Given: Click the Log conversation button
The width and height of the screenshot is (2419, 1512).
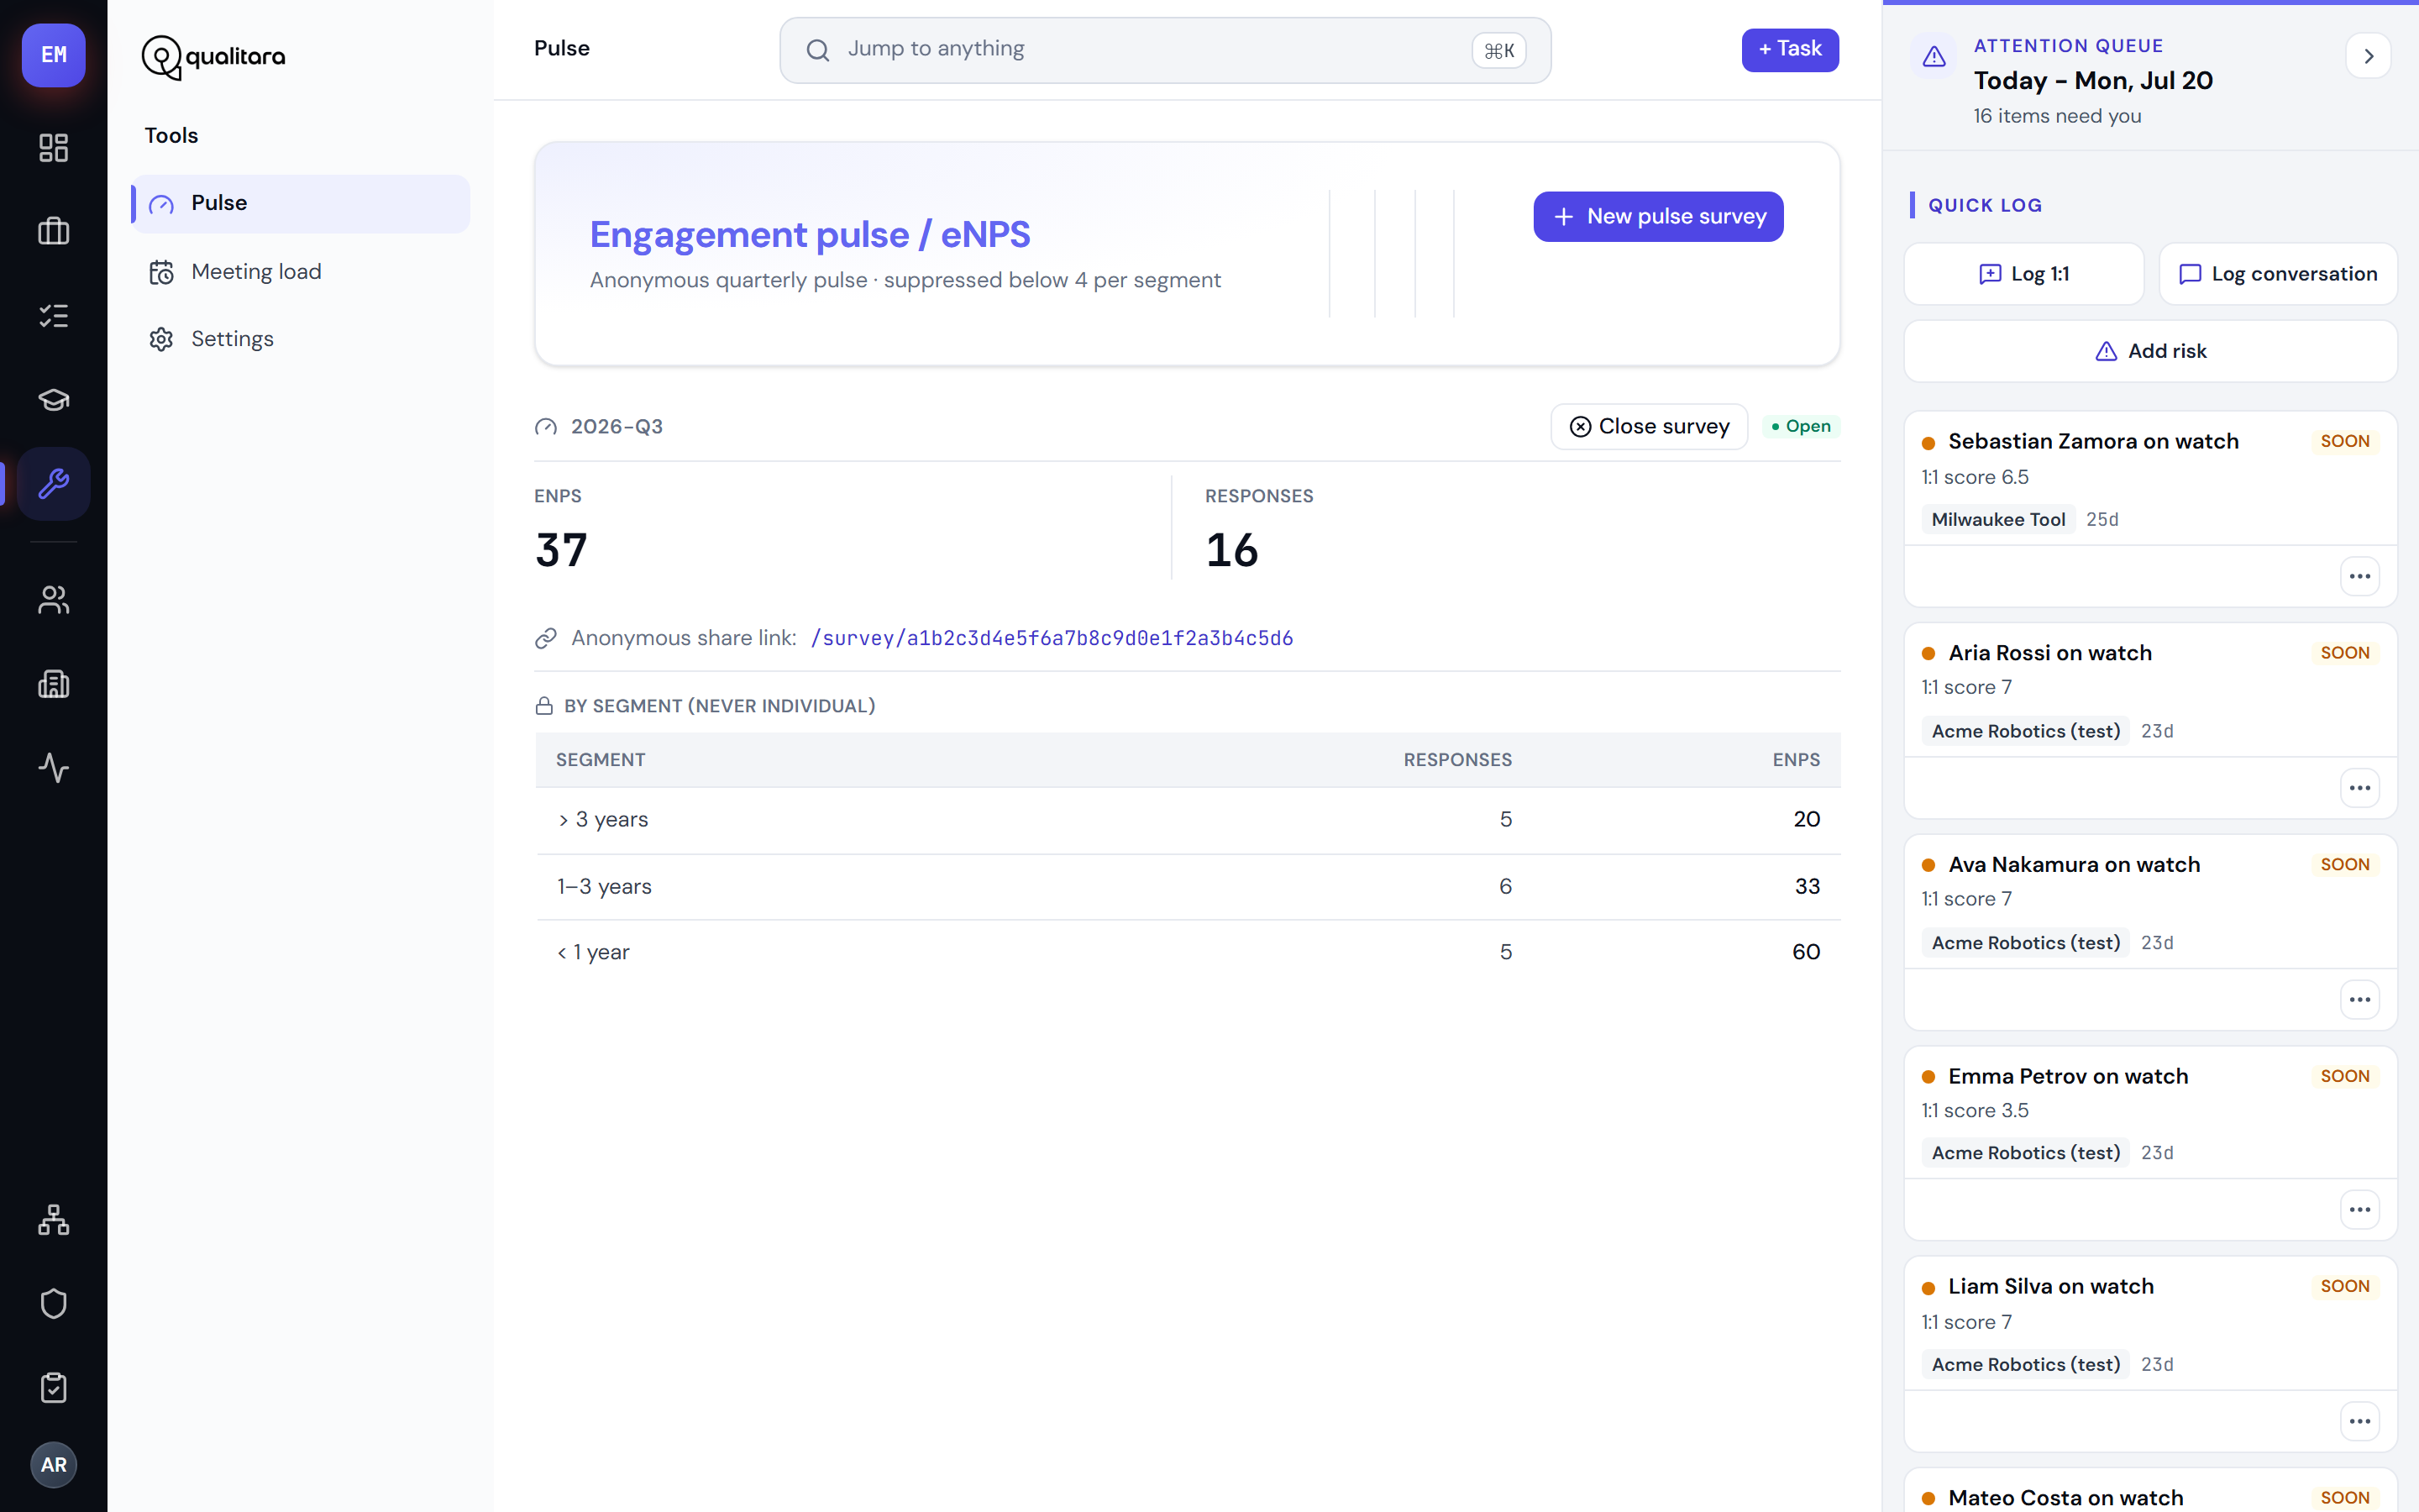Looking at the screenshot, I should 2278,274.
